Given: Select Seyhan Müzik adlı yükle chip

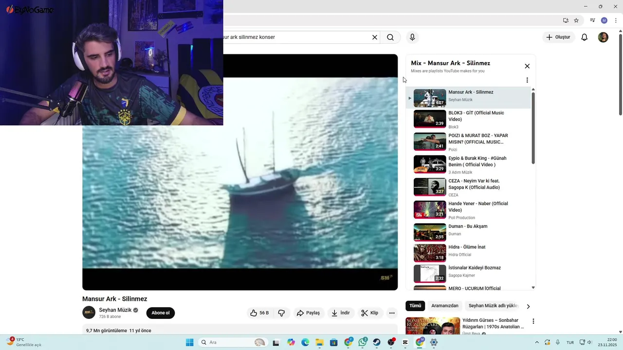Looking at the screenshot, I should click(x=493, y=306).
